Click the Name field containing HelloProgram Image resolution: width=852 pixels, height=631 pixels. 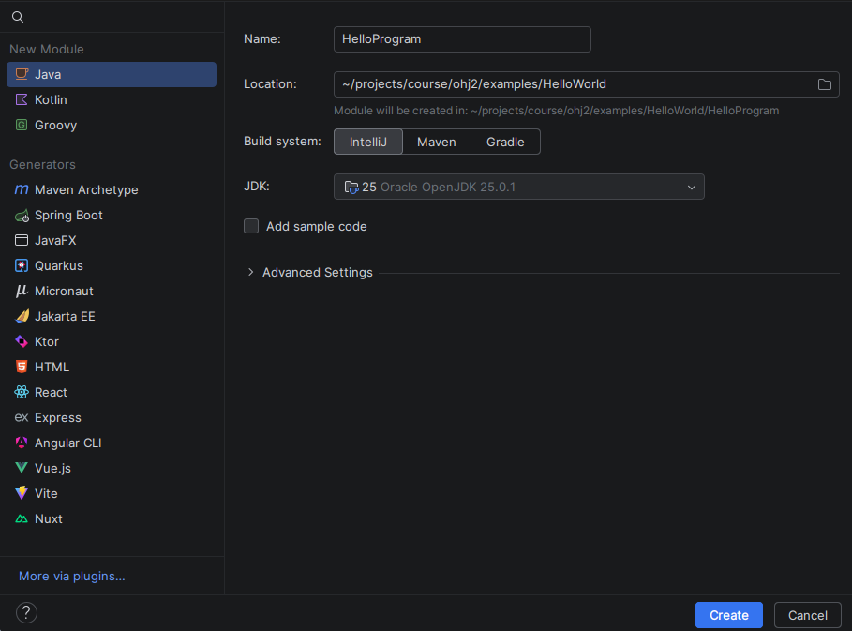(462, 39)
